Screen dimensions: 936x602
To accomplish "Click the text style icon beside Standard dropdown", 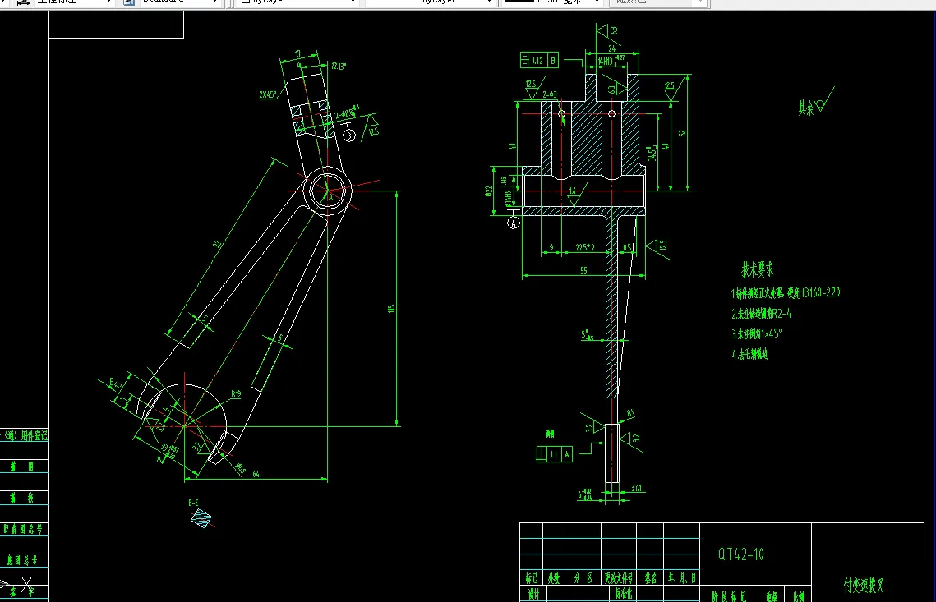I will click(x=127, y=3).
